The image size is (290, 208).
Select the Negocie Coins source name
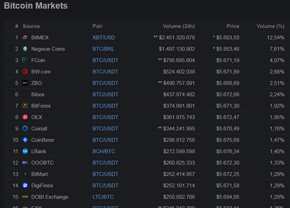(48, 49)
